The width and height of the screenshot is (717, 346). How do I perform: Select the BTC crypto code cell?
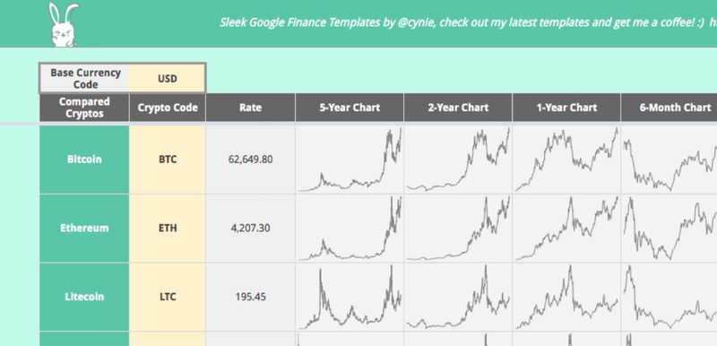coord(168,160)
